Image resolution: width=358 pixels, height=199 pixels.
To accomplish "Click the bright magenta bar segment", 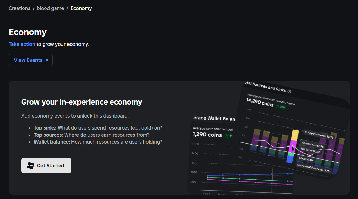I will 294,146.
